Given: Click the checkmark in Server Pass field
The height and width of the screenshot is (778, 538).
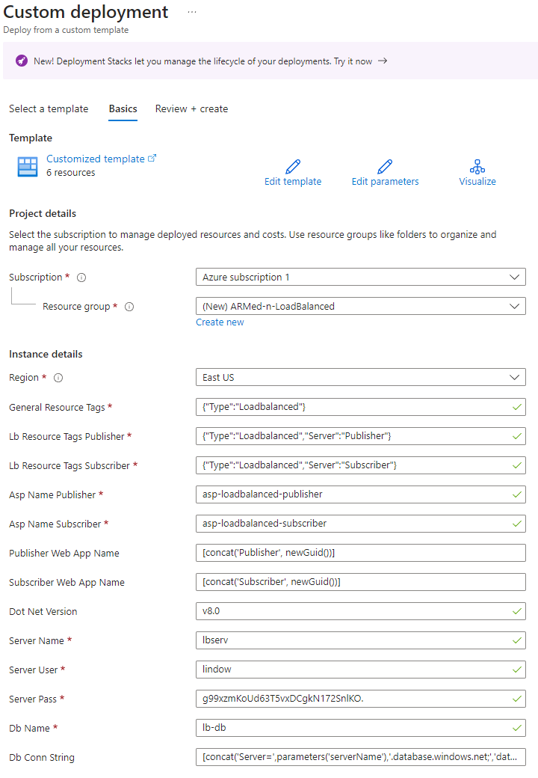Looking at the screenshot, I should (x=516, y=699).
